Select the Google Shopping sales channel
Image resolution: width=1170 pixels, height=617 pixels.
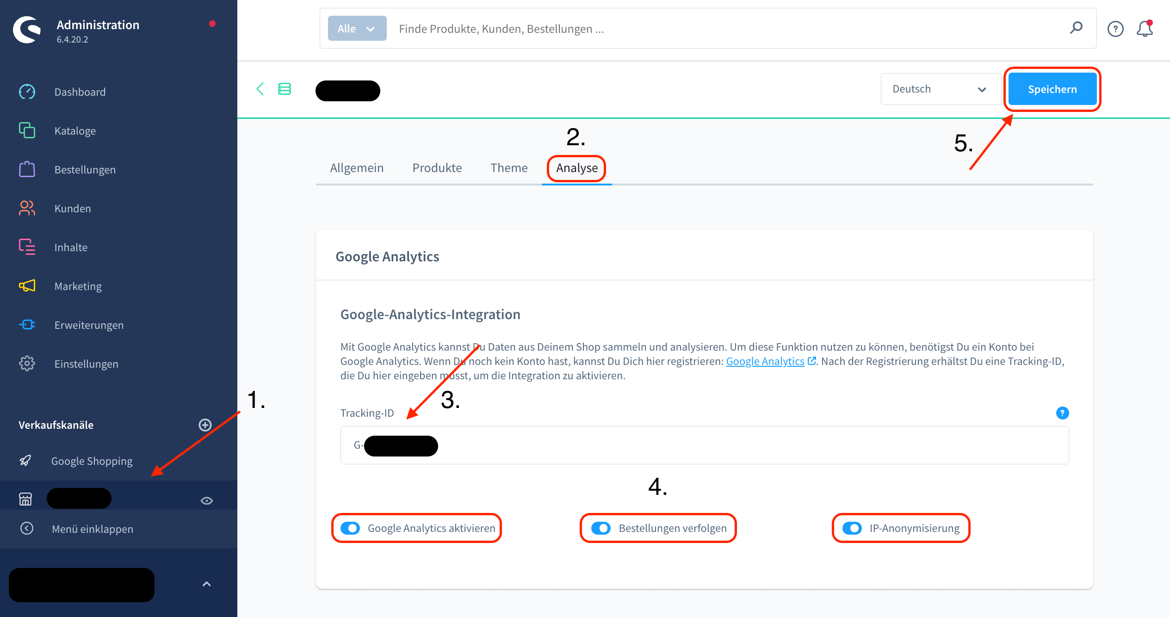tap(92, 461)
